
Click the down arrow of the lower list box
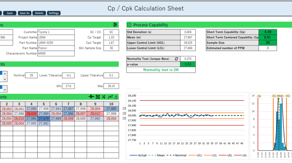click(x=4, y=89)
